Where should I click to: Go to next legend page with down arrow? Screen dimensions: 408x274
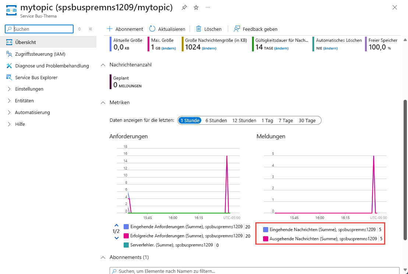coord(116,238)
